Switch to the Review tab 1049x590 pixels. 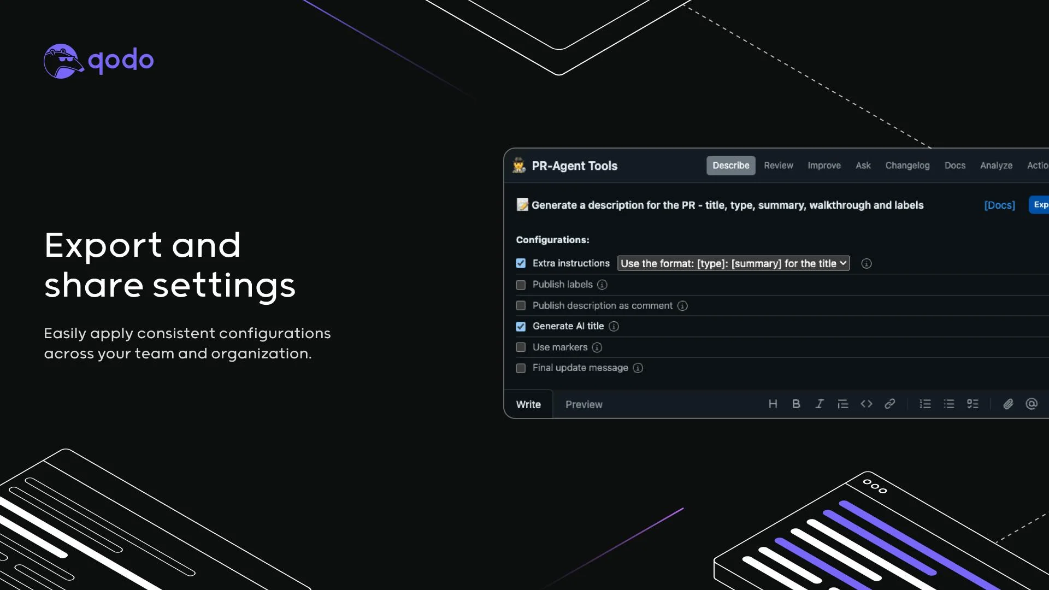click(779, 166)
